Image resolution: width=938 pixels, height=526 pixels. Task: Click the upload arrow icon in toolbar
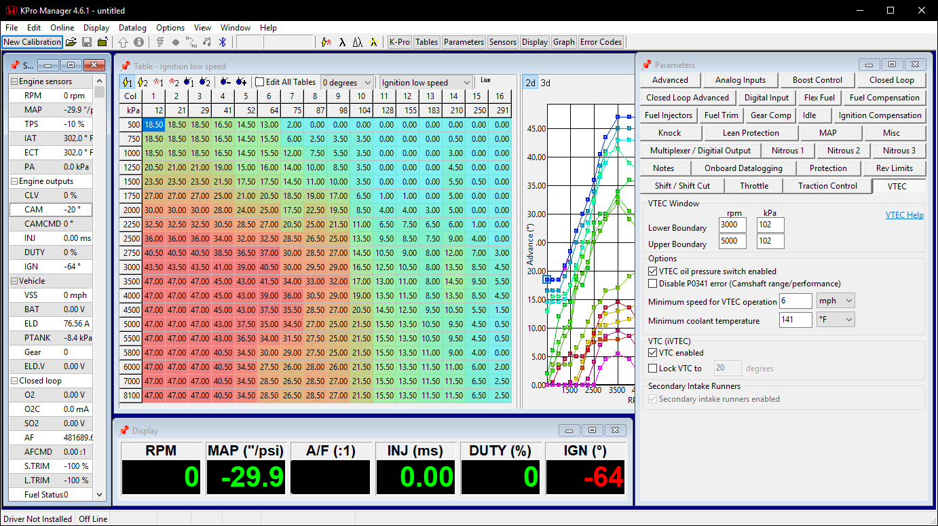[x=123, y=42]
